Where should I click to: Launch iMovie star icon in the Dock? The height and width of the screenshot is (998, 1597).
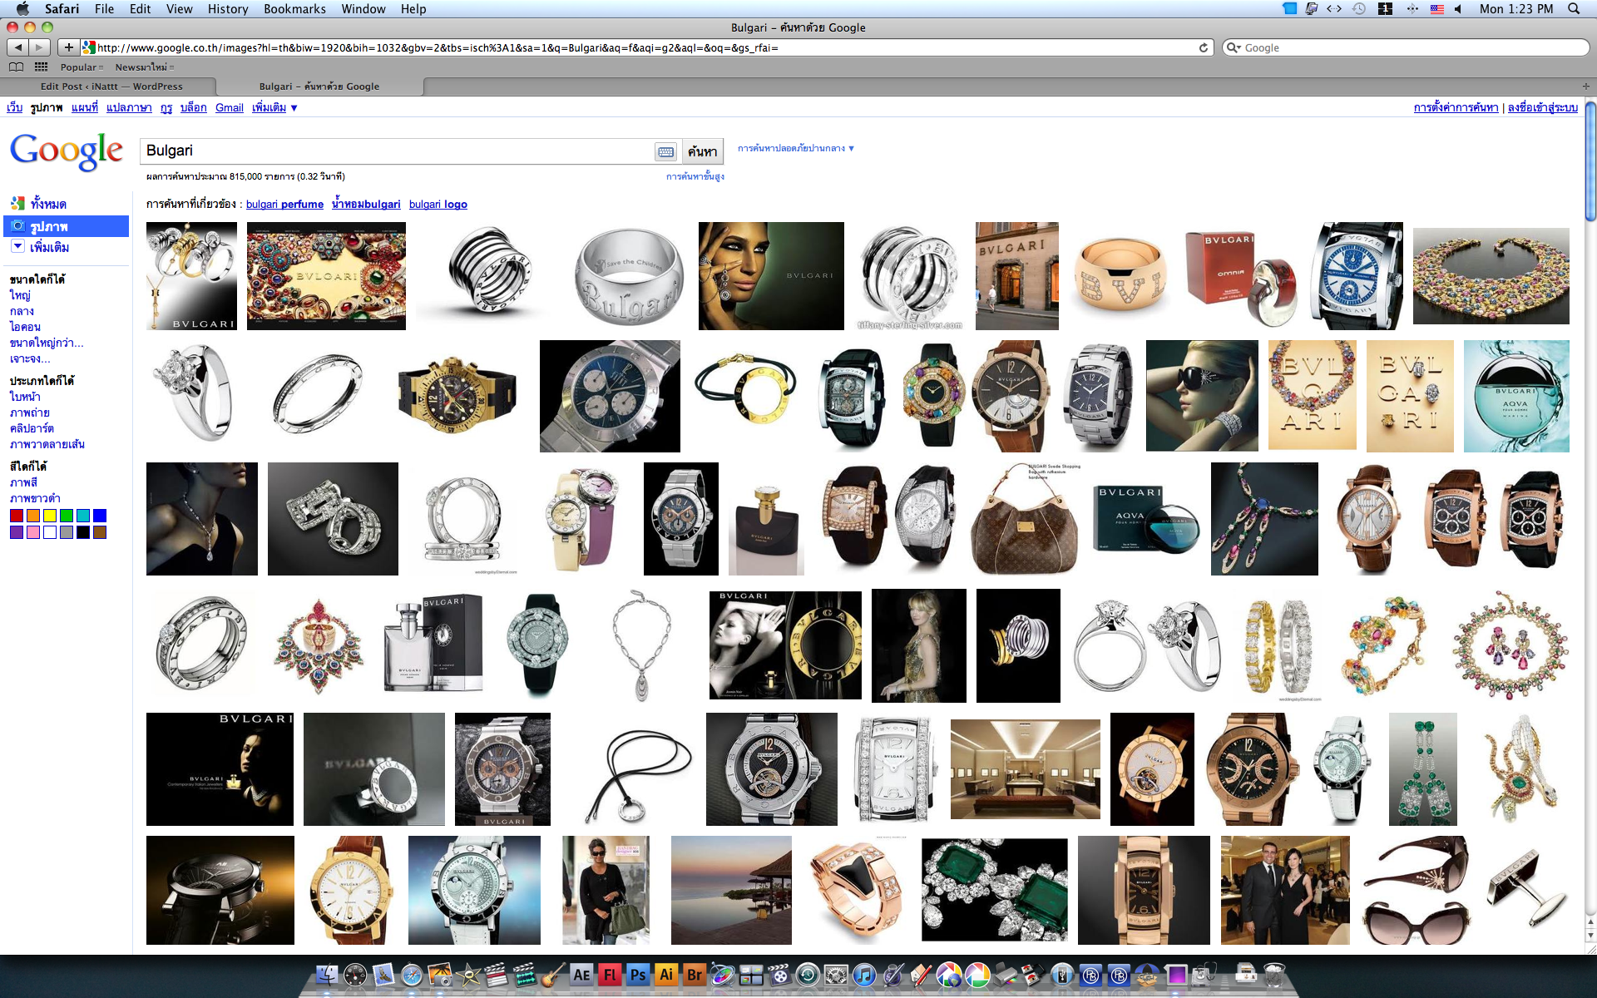tap(468, 975)
